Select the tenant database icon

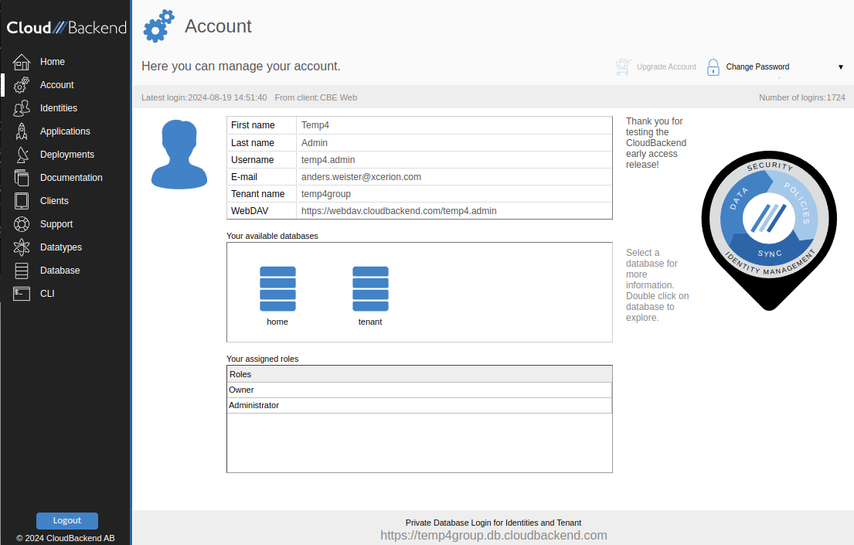point(370,289)
